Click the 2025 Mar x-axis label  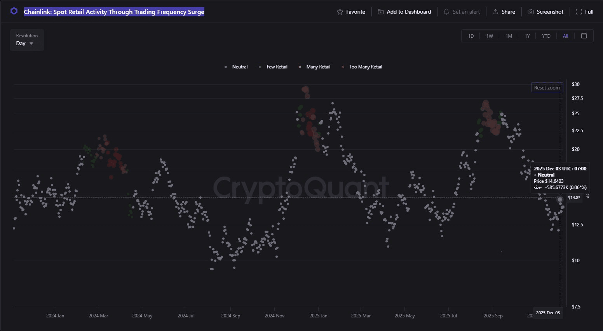(361, 316)
